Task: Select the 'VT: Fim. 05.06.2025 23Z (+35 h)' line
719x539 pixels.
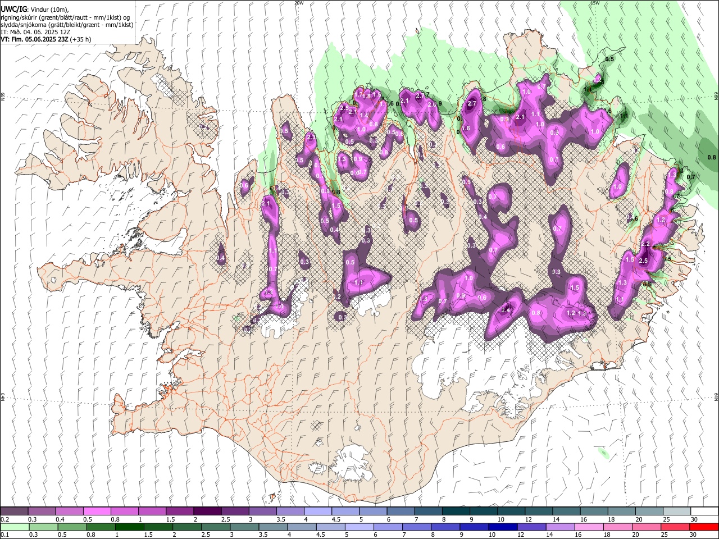Action: click(45, 40)
